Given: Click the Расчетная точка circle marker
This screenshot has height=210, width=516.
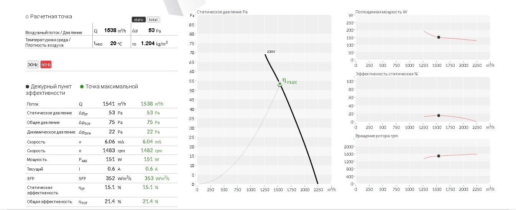Looking at the screenshot, I should pyautogui.click(x=27, y=17).
